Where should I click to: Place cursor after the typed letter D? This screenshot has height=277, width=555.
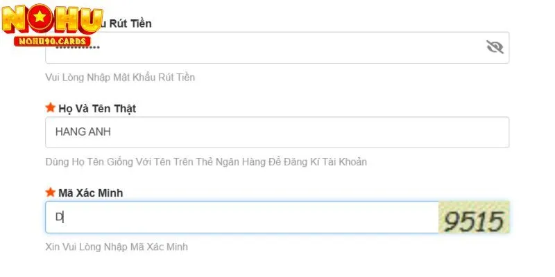click(x=65, y=217)
